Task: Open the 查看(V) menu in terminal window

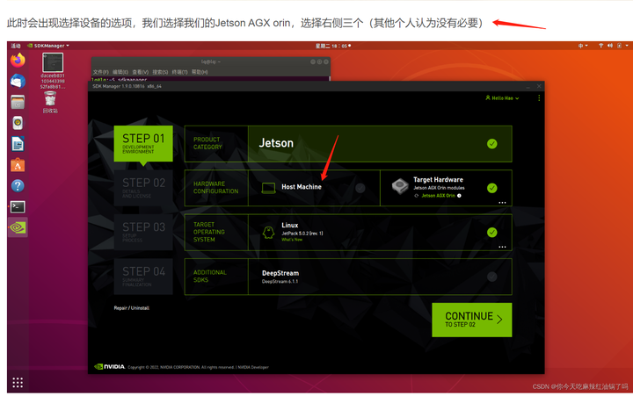Action: point(140,72)
